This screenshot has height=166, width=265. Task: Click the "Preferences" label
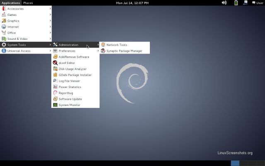tap(67, 51)
